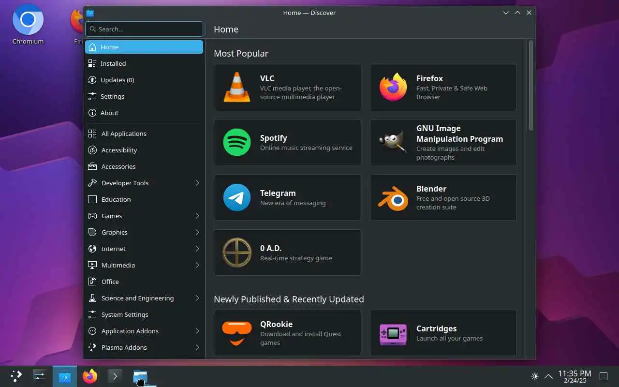The height and width of the screenshot is (387, 619).
Task: Expand the Developer Tools category
Action: pyautogui.click(x=197, y=183)
